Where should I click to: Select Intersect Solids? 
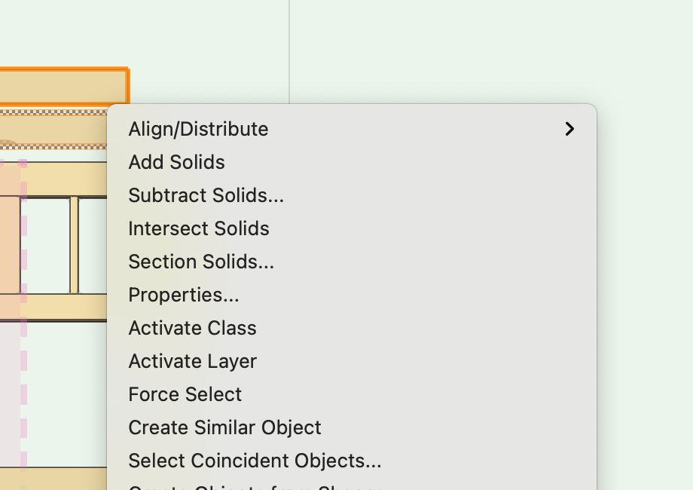tap(198, 228)
